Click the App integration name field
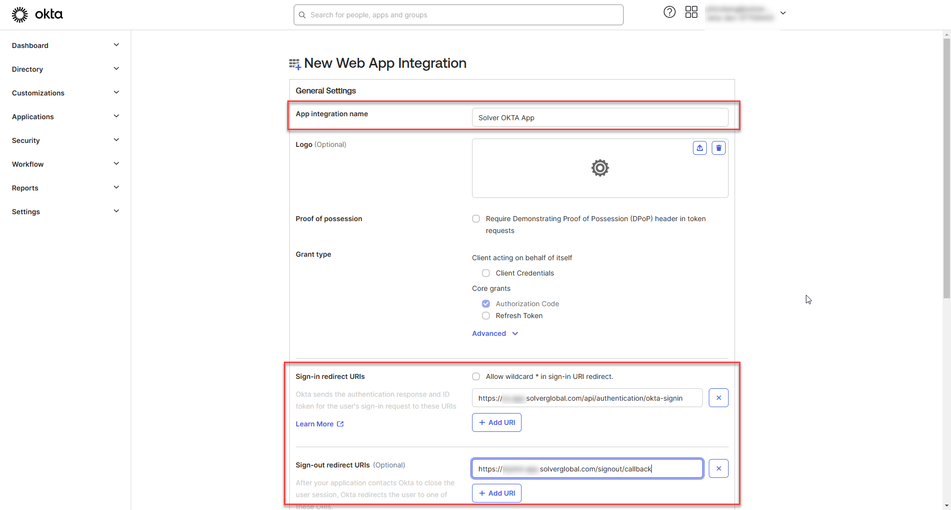951x510 pixels. tap(599, 118)
